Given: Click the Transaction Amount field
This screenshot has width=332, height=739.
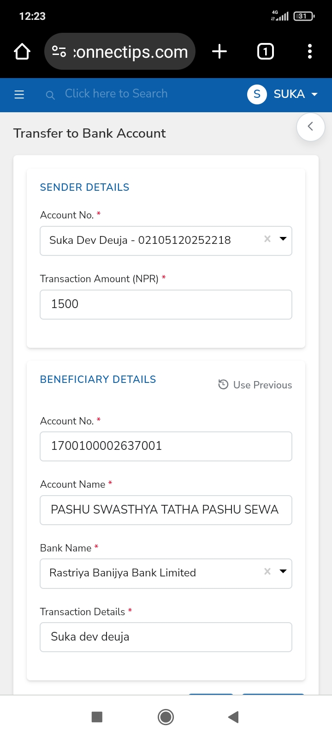Looking at the screenshot, I should coord(166,304).
